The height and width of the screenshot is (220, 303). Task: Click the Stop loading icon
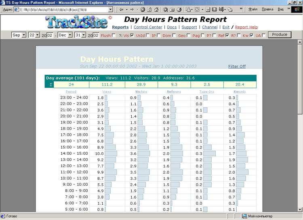tap(143, 9)
